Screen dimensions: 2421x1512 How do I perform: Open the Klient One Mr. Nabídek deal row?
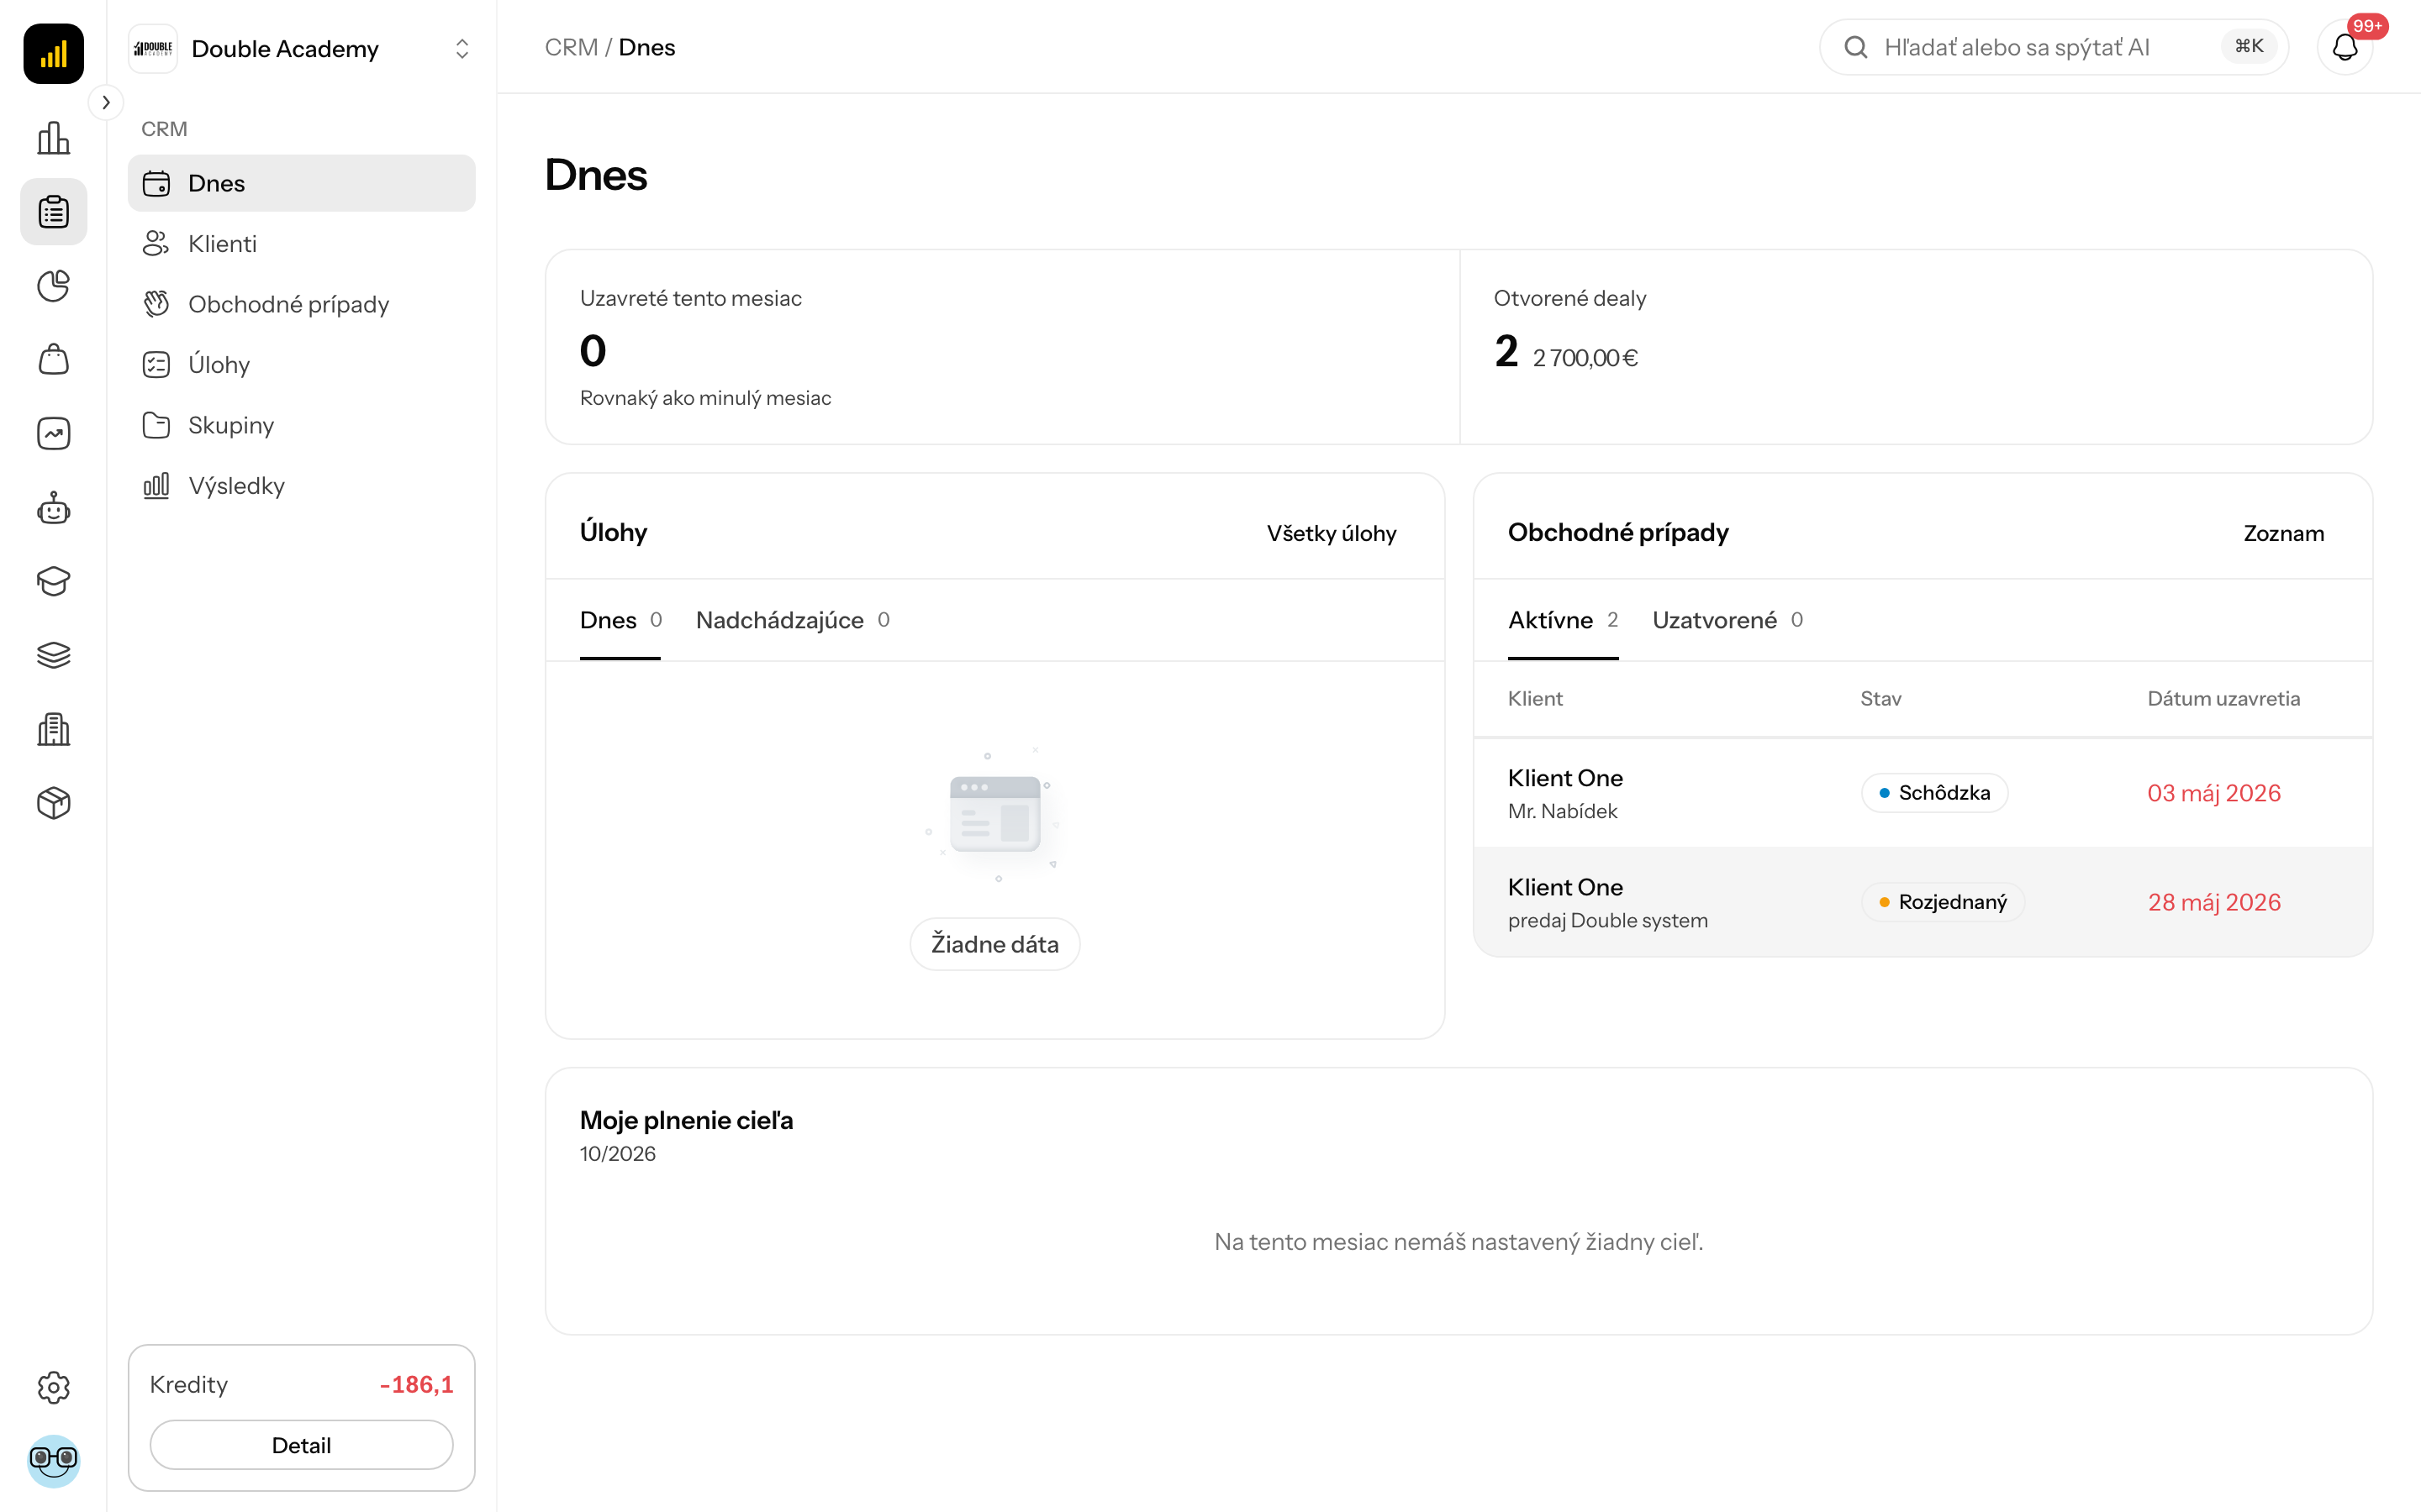click(x=1922, y=793)
